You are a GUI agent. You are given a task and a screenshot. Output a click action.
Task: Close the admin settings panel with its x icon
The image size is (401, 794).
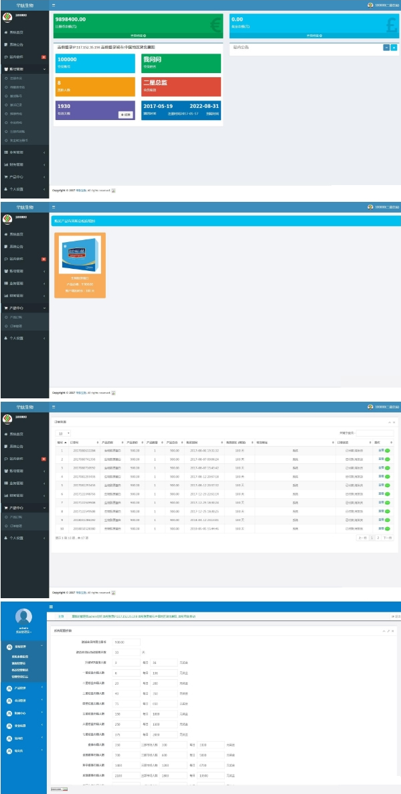(x=394, y=631)
